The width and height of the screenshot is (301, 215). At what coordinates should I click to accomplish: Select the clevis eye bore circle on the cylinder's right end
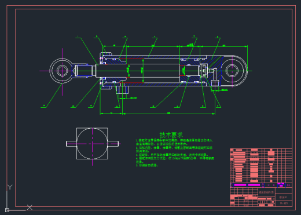point(232,71)
